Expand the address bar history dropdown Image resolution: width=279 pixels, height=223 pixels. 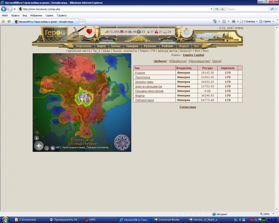click(211, 9)
